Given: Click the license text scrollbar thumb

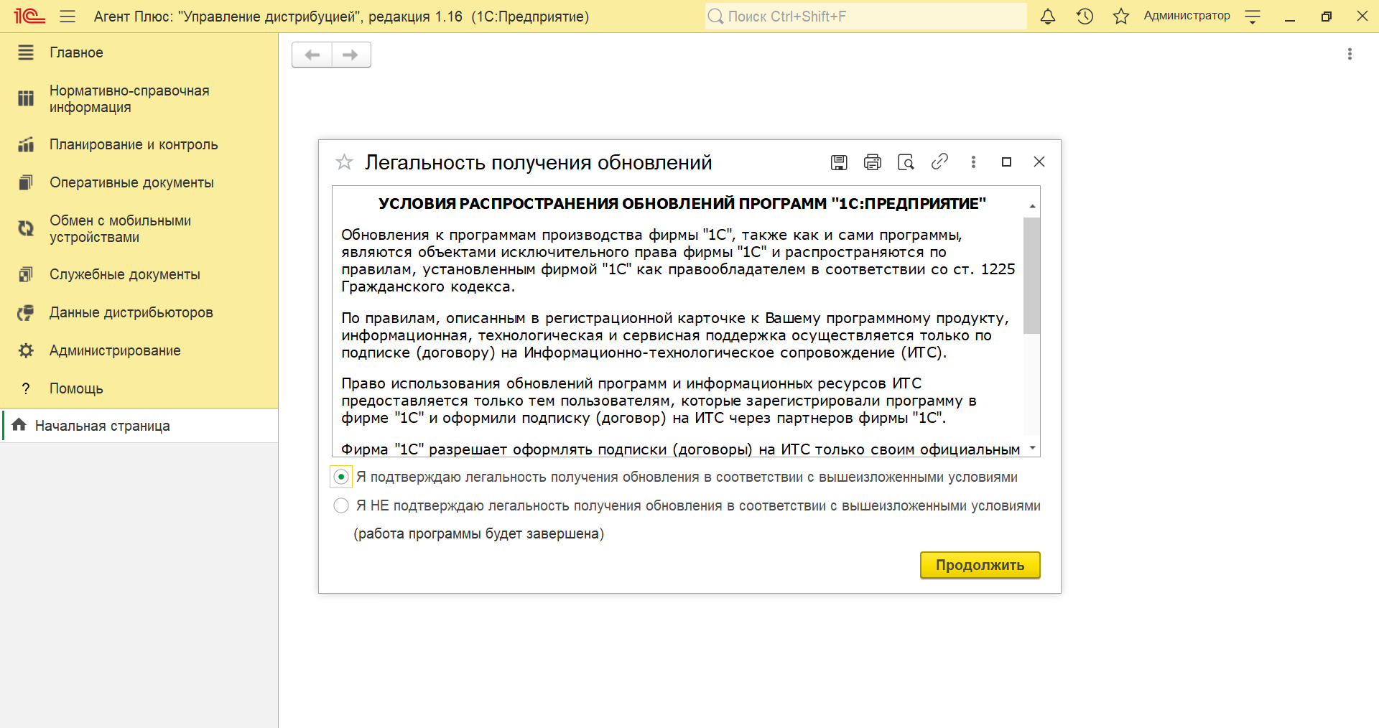Looking at the screenshot, I should click(1031, 276).
